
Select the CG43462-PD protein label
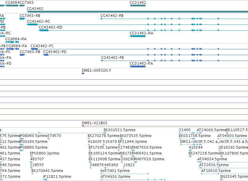pyautogui.click(x=55, y=52)
